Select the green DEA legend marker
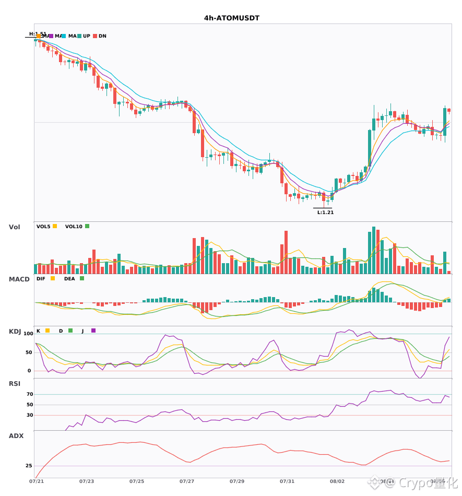The width and height of the screenshot is (462, 496). 82,278
